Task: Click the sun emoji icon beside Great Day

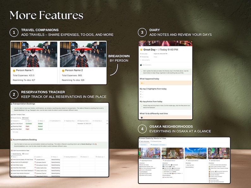Action: point(141,50)
